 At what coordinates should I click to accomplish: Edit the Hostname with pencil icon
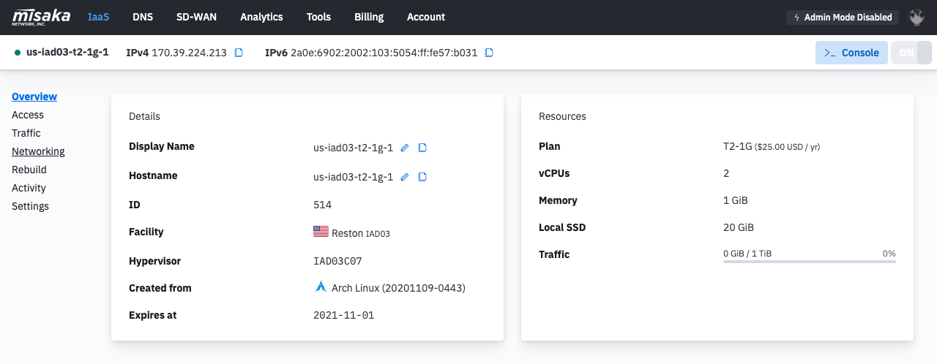tap(405, 177)
